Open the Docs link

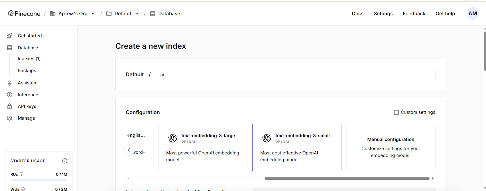[358, 14]
